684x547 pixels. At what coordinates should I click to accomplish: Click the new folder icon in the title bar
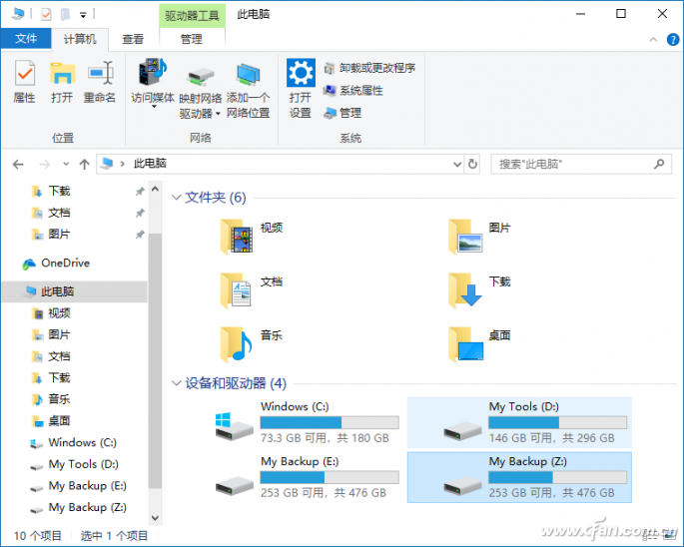pyautogui.click(x=65, y=15)
